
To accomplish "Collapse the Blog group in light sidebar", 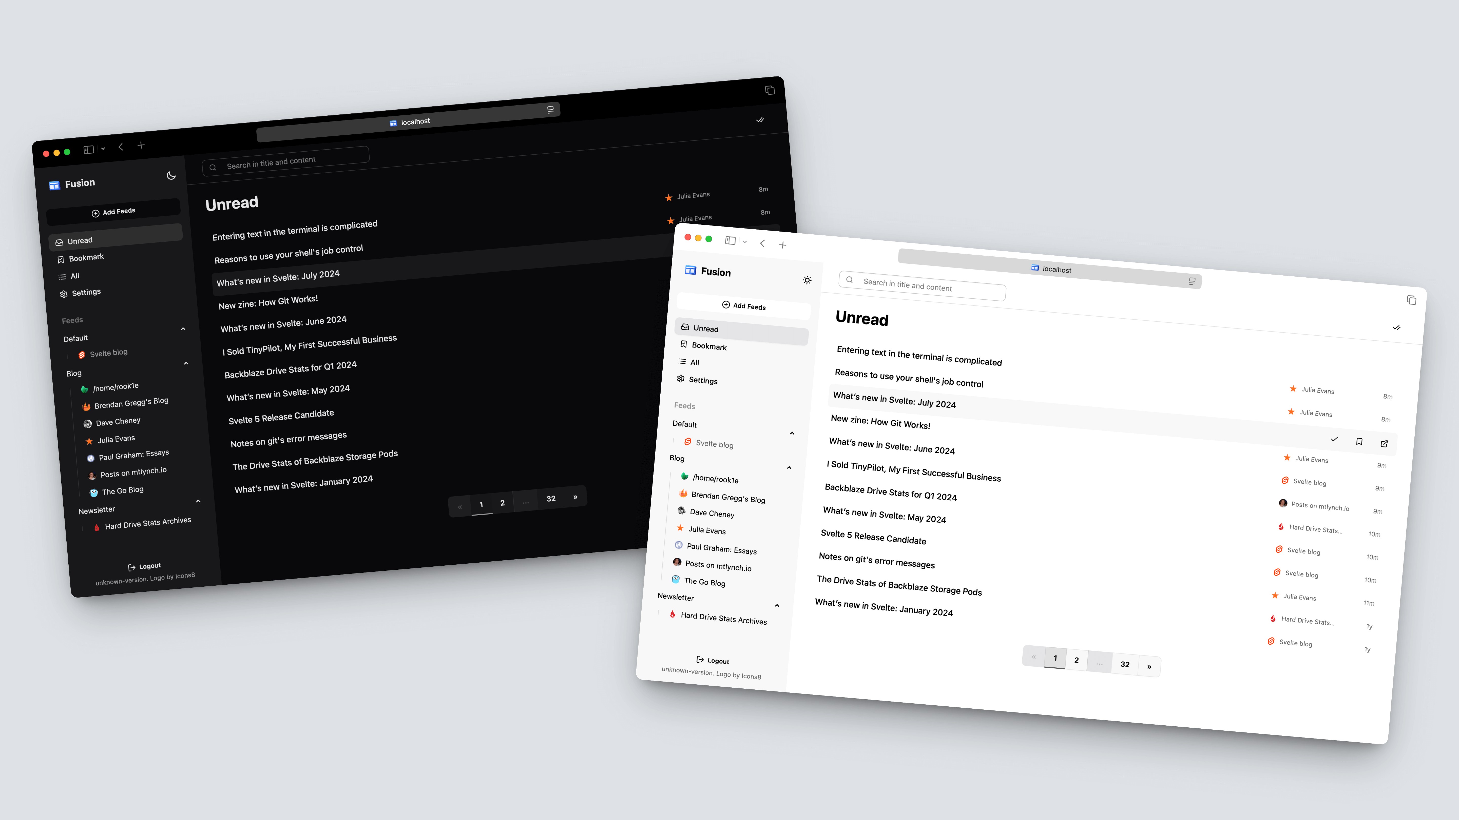I will (789, 467).
